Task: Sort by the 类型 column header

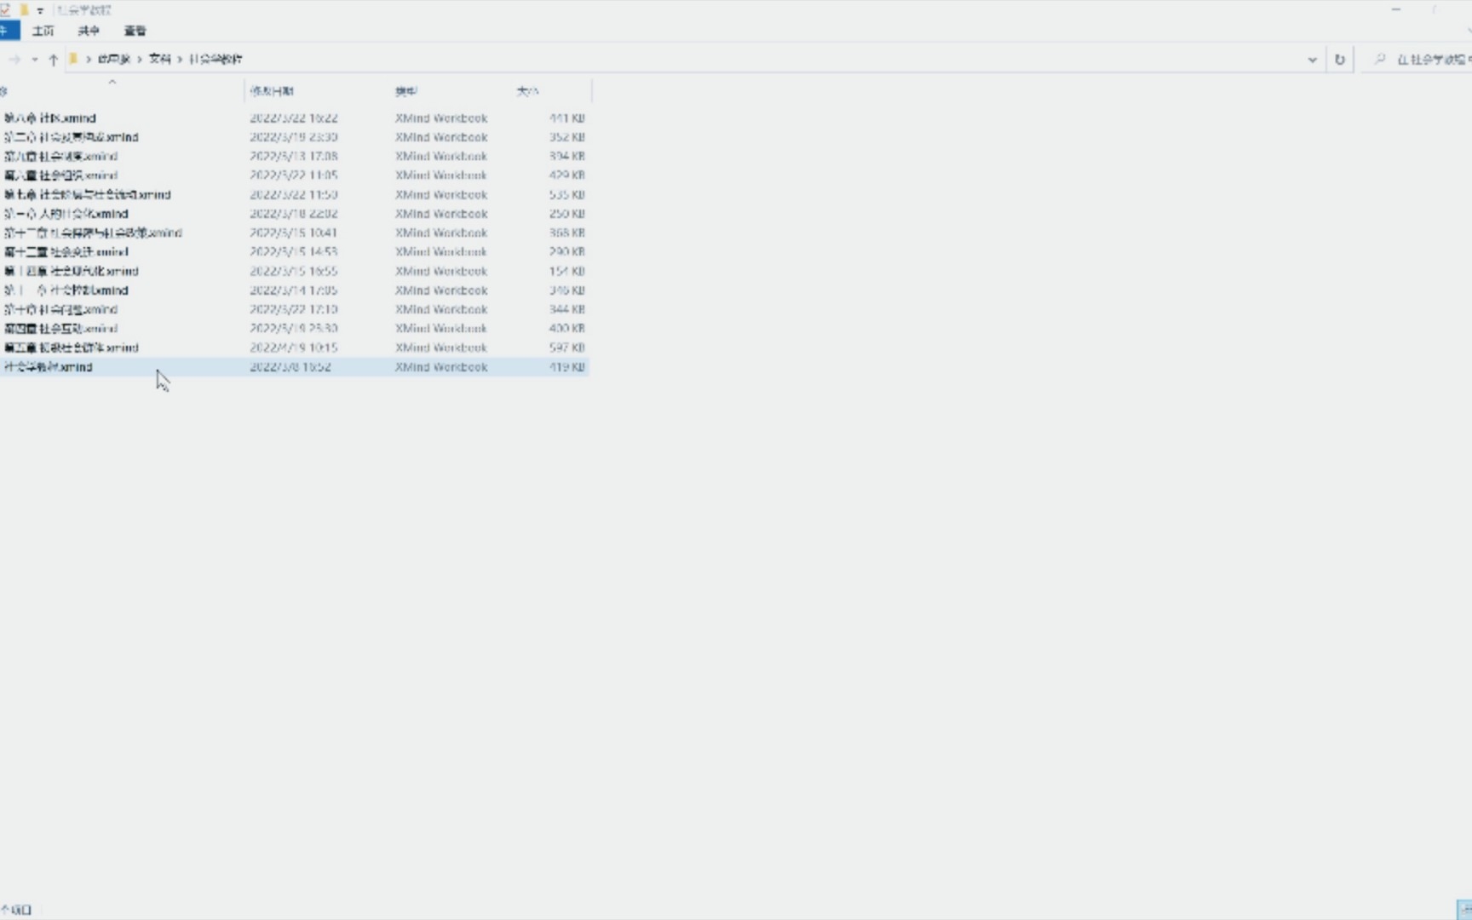Action: 405,90
